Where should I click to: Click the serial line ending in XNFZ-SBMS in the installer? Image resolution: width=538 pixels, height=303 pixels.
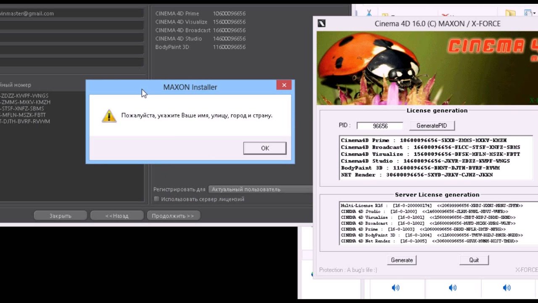click(22, 109)
